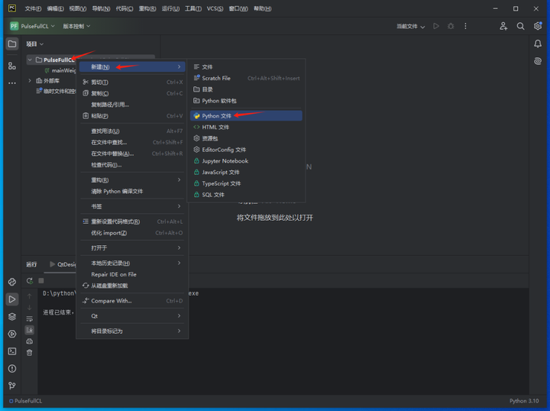Click Repair IDE on File entry

pyautogui.click(x=132, y=274)
